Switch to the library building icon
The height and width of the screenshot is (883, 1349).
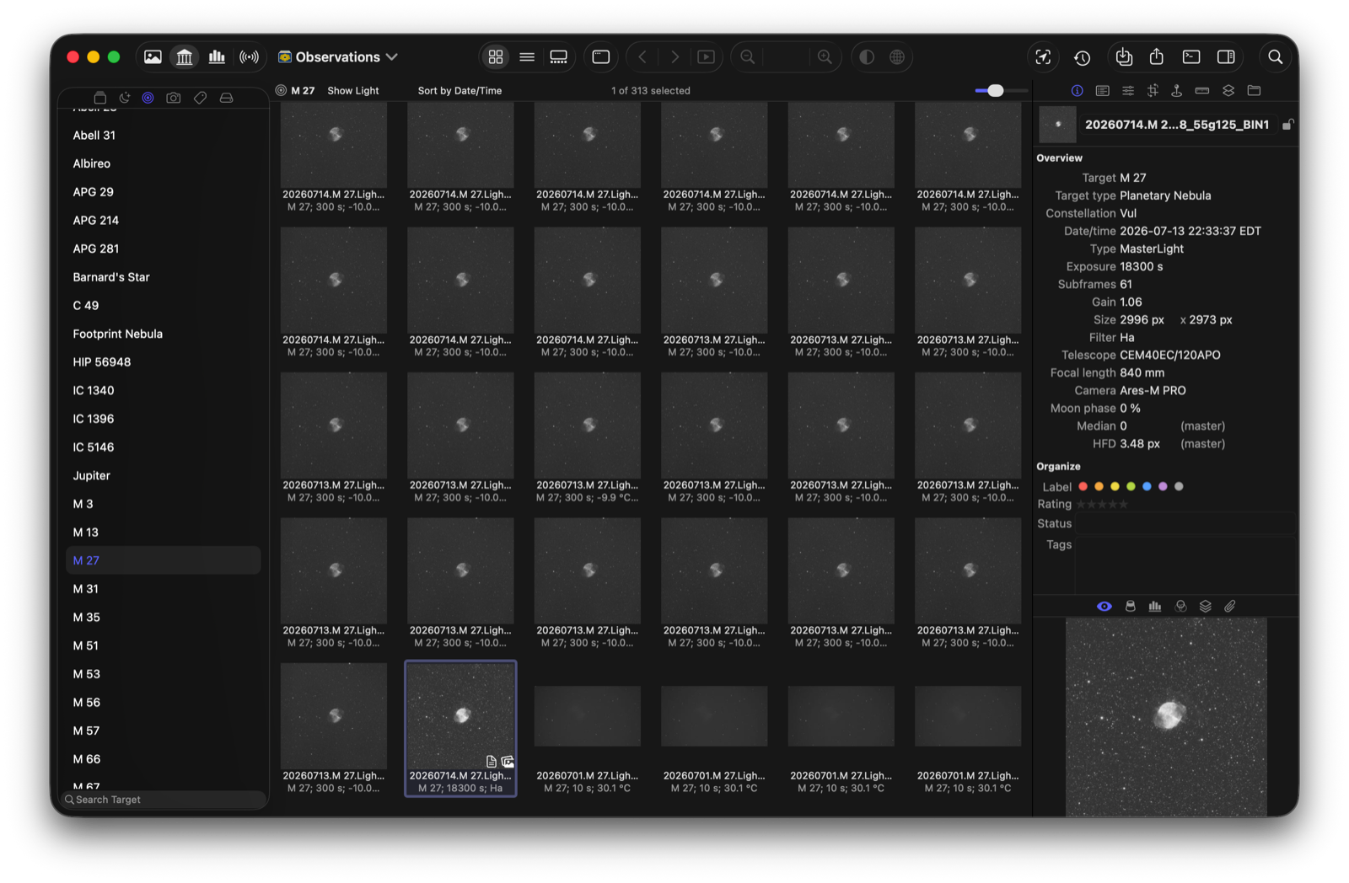click(185, 57)
